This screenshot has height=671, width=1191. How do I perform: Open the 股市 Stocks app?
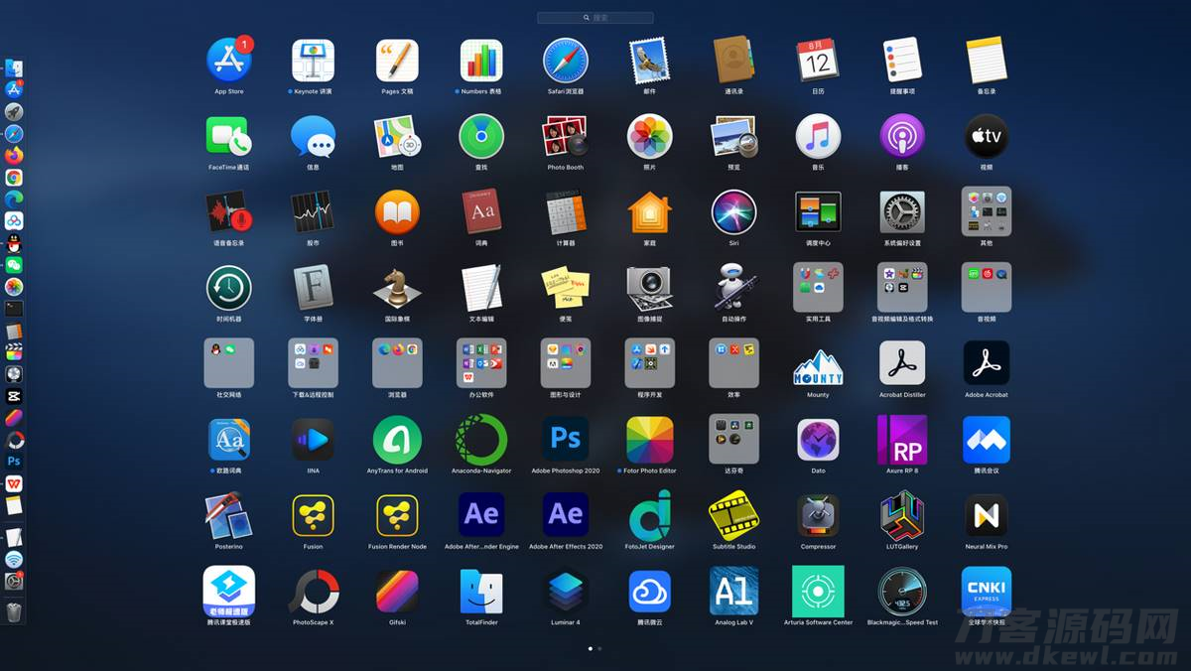(x=313, y=212)
